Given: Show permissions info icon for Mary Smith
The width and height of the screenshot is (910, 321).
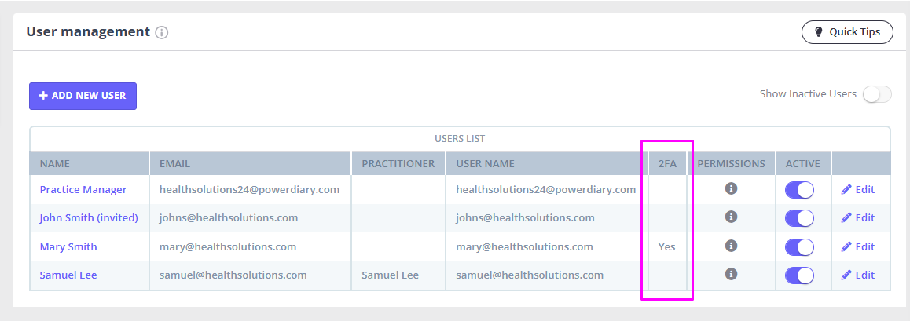Looking at the screenshot, I should tap(731, 246).
